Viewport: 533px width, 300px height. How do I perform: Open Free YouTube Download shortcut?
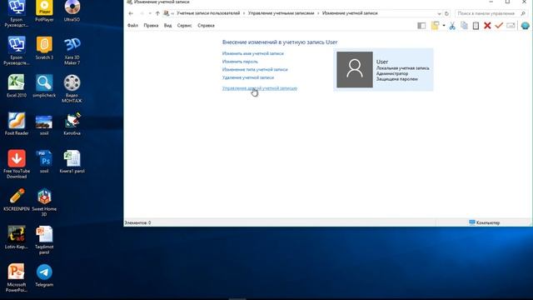click(17, 164)
